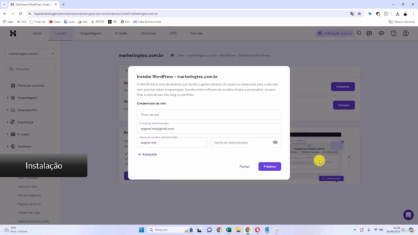Click the Próximo button
The image size is (418, 235).
pos(270,166)
